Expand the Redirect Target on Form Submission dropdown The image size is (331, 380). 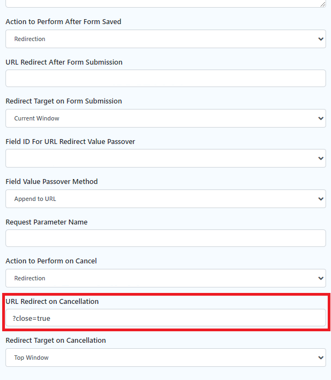165,118
